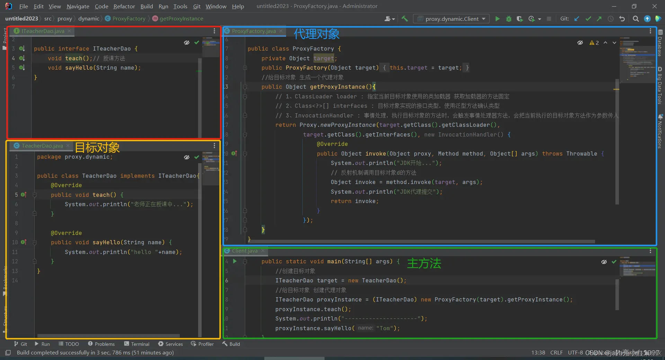Image resolution: width=665 pixels, height=360 pixels.
Task: Open the Problems tool window
Action: [101, 344]
